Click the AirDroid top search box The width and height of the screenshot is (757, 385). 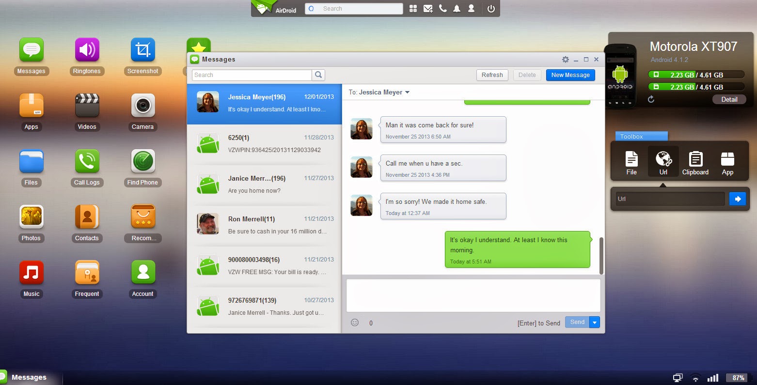[x=354, y=9]
